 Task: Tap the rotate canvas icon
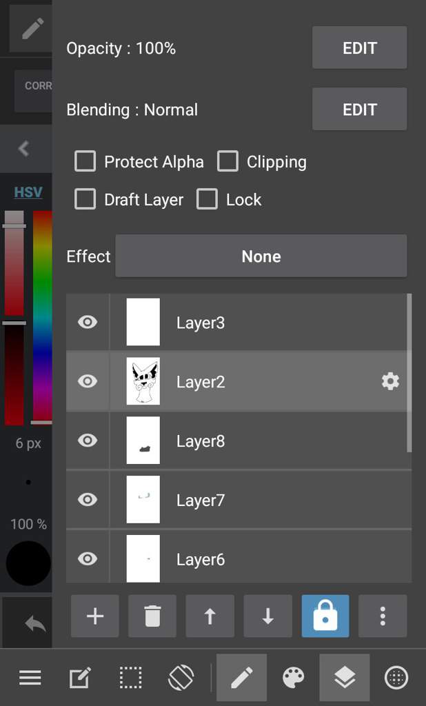click(181, 678)
